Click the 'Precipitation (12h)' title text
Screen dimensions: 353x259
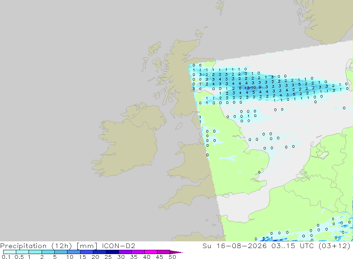point(36,246)
